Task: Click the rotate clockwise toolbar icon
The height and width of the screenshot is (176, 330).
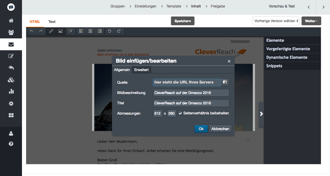Action: coord(119,31)
